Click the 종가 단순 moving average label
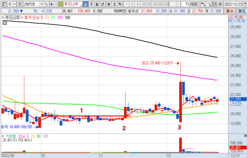Image resolution: width=248 pixels, height=158 pixels. (x=32, y=18)
